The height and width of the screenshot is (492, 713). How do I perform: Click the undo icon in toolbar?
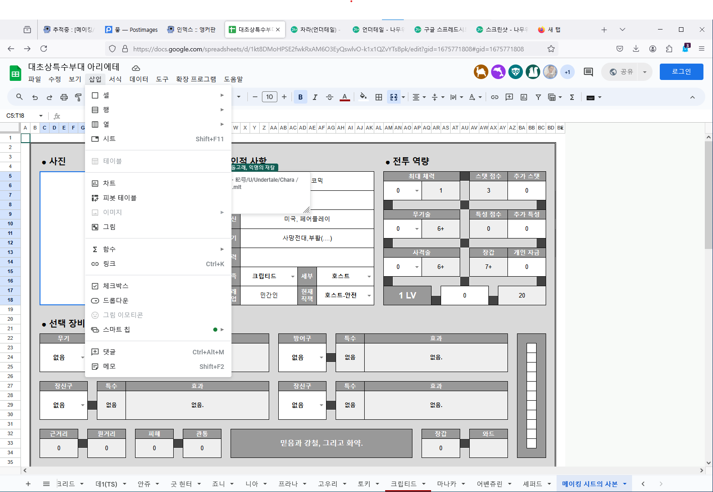pos(35,97)
